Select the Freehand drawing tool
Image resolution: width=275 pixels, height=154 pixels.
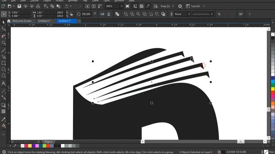pyautogui.click(x=3, y=50)
